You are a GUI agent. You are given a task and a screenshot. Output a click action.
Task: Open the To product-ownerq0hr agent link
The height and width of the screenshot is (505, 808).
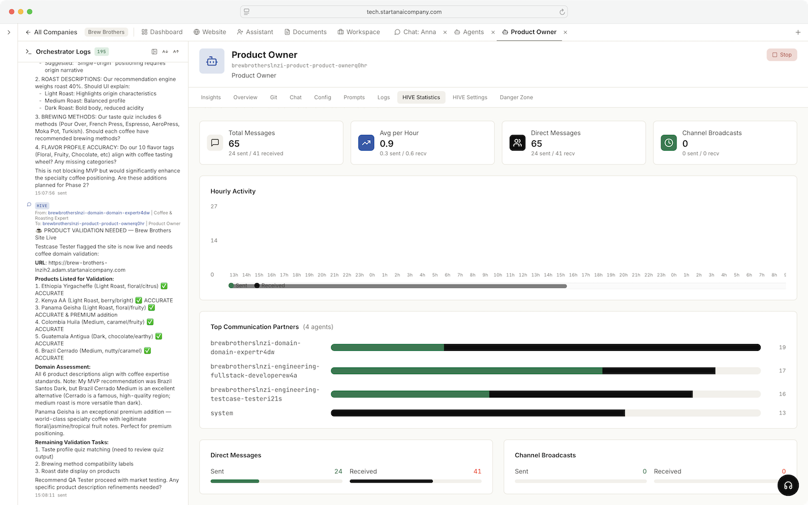tap(93, 224)
